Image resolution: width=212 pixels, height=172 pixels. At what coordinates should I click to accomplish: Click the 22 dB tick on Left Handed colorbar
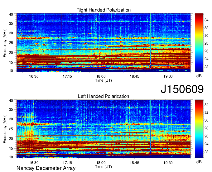coord(206,152)
